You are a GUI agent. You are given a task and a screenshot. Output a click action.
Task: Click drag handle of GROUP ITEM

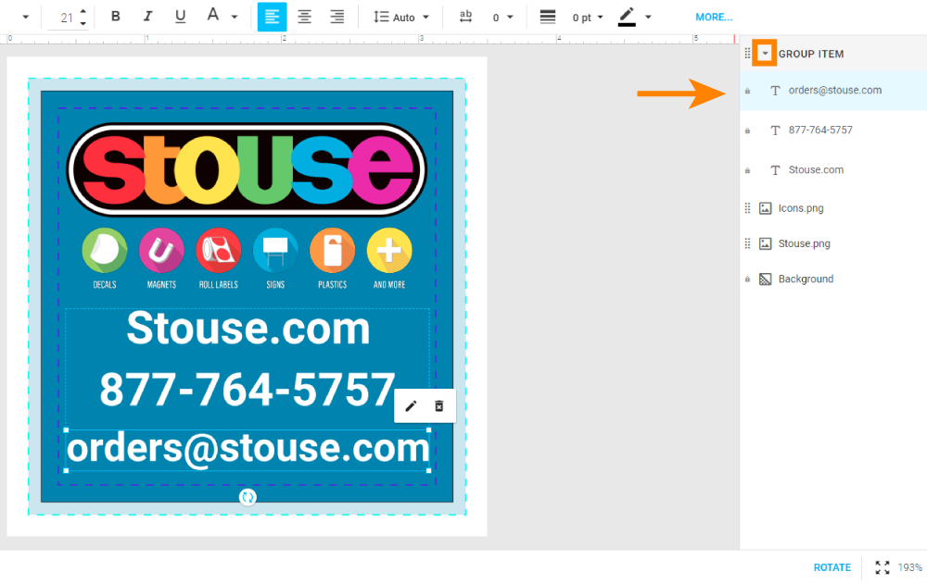click(x=747, y=54)
